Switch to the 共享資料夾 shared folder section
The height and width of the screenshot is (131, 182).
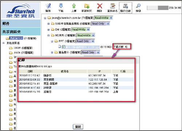(21, 32)
